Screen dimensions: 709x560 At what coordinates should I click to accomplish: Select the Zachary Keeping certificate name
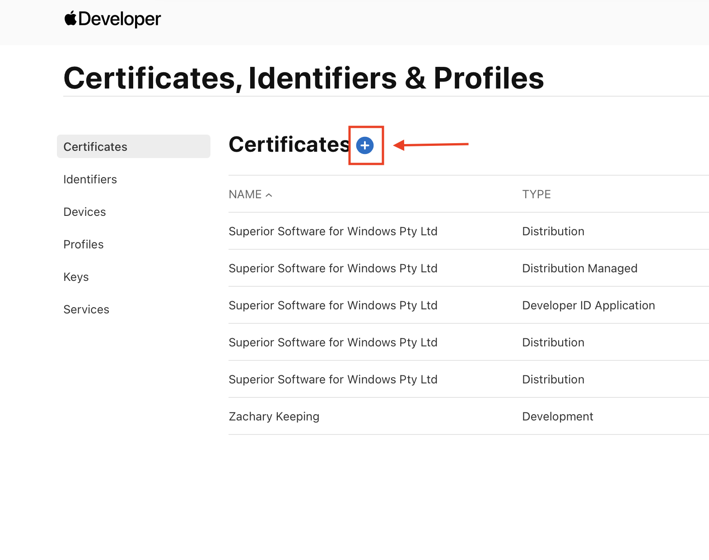(274, 416)
